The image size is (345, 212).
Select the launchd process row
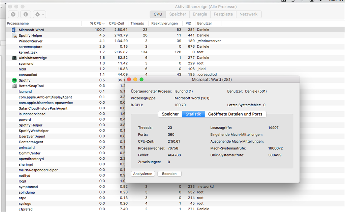point(65,92)
